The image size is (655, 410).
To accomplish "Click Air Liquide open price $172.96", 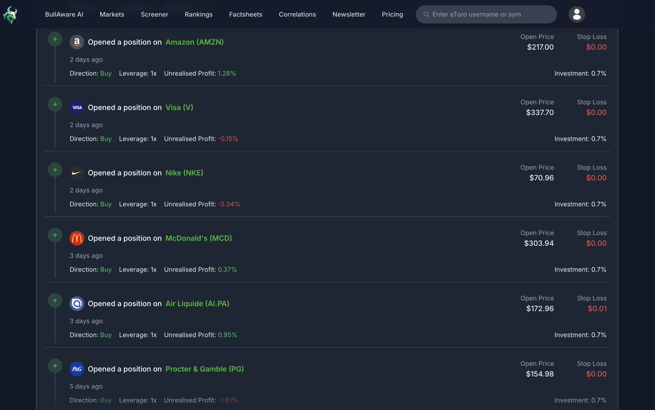I will coord(540,308).
